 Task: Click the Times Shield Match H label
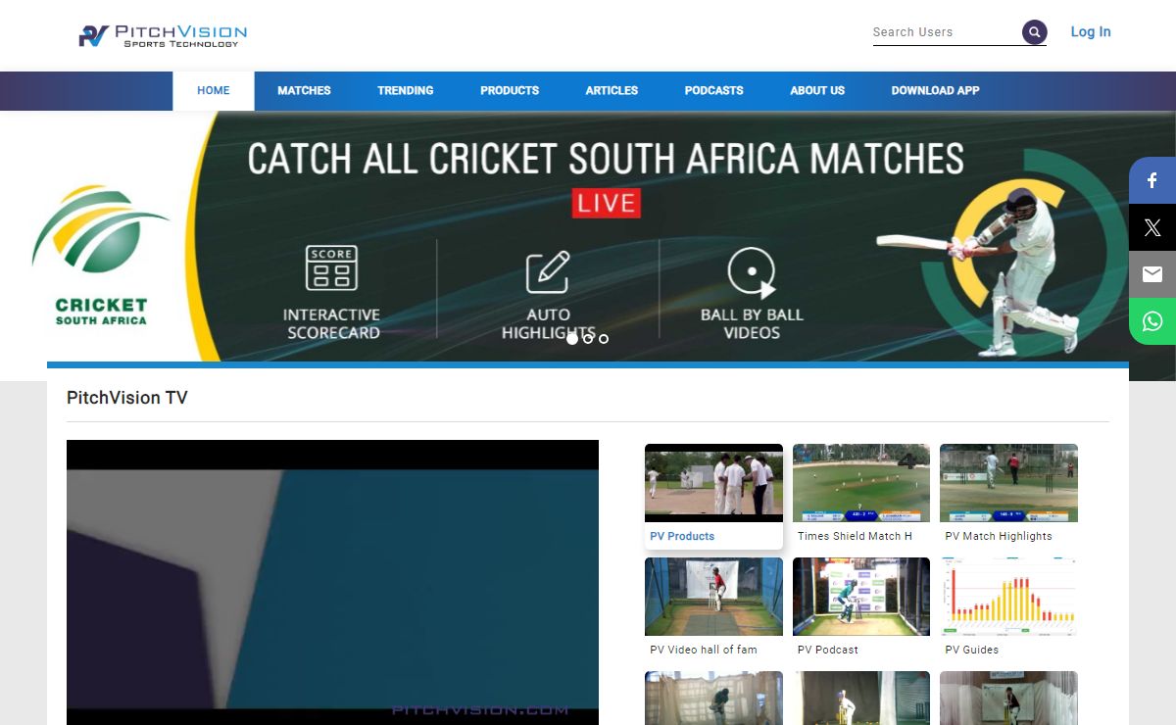(855, 536)
